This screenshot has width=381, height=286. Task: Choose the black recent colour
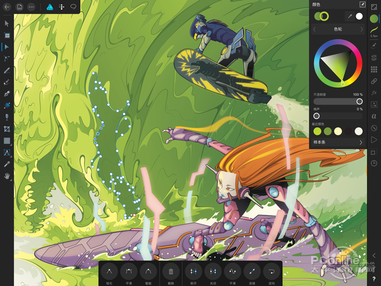click(348, 131)
